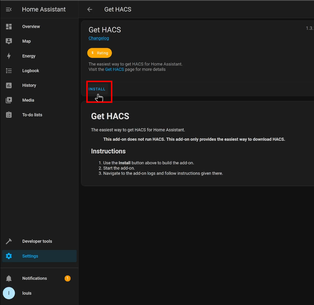Click the To-do lists clipboard icon

coord(9,115)
